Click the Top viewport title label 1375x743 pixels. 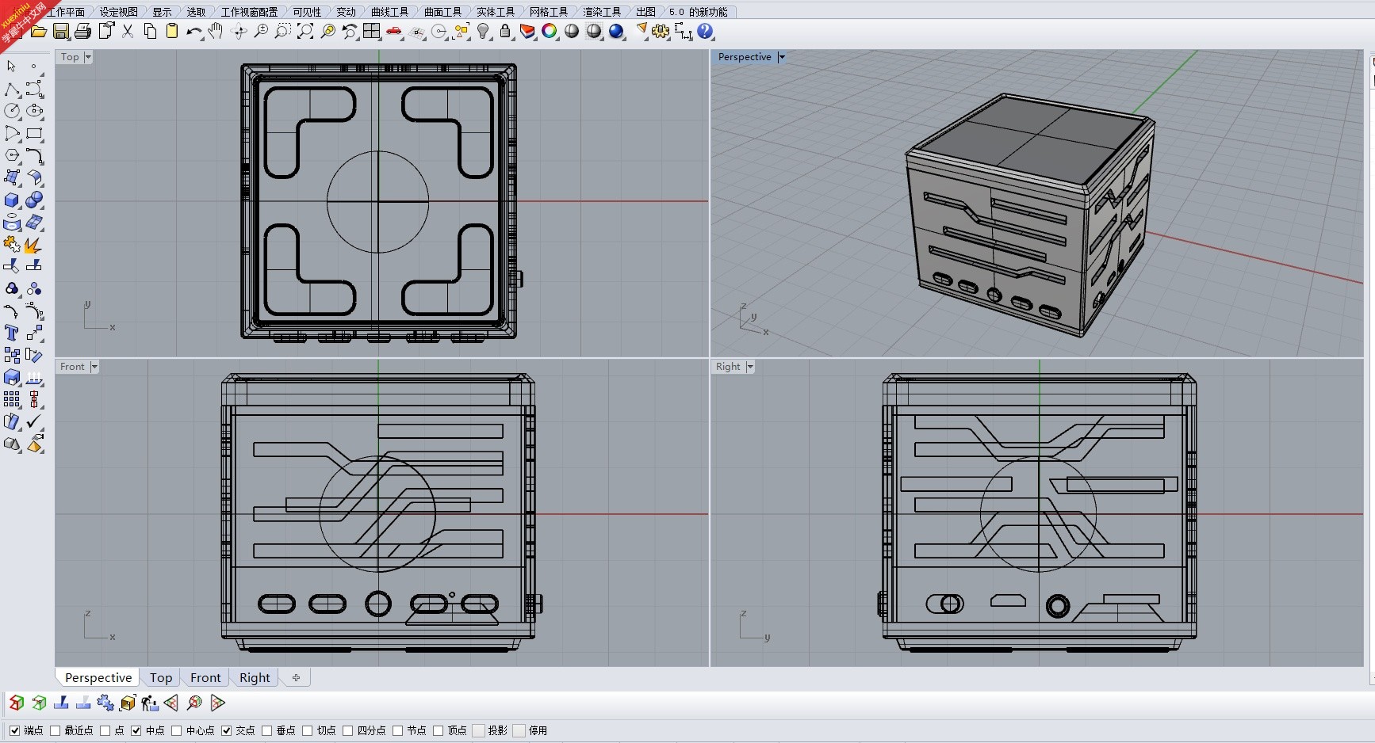click(70, 57)
